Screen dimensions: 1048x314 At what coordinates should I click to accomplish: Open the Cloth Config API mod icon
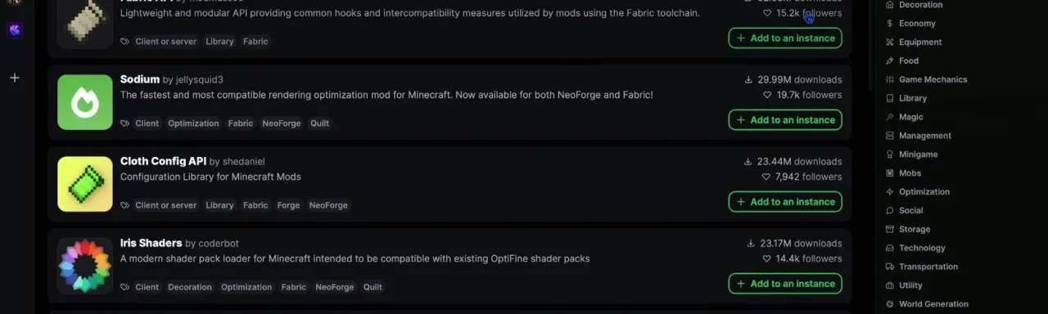[x=85, y=184]
